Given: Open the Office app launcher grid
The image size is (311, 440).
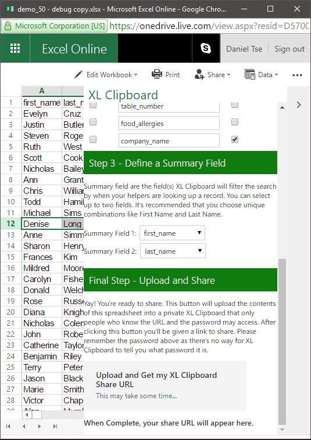Looking at the screenshot, I should [x=15, y=49].
